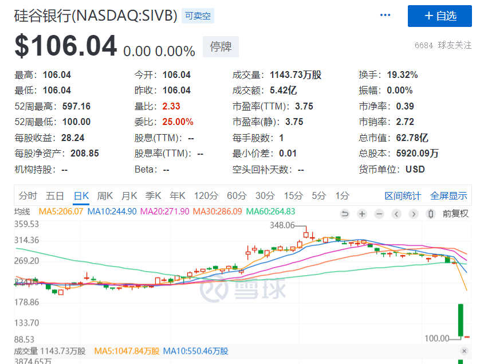Click the 自选 add to watchlist button
The image size is (480, 364).
(x=440, y=16)
